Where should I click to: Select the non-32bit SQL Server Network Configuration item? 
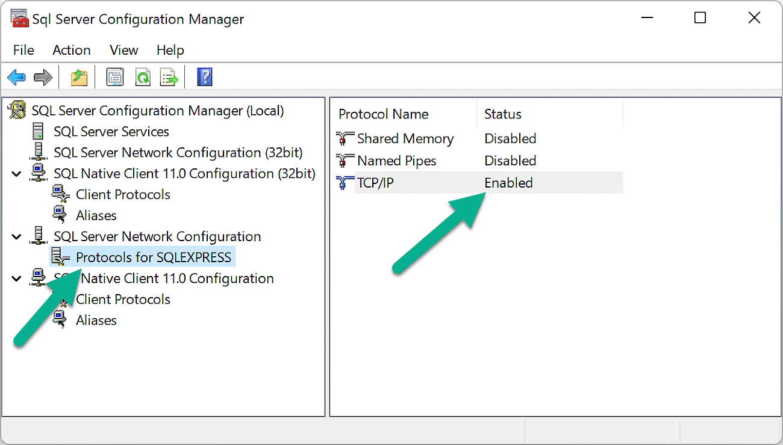click(x=157, y=237)
